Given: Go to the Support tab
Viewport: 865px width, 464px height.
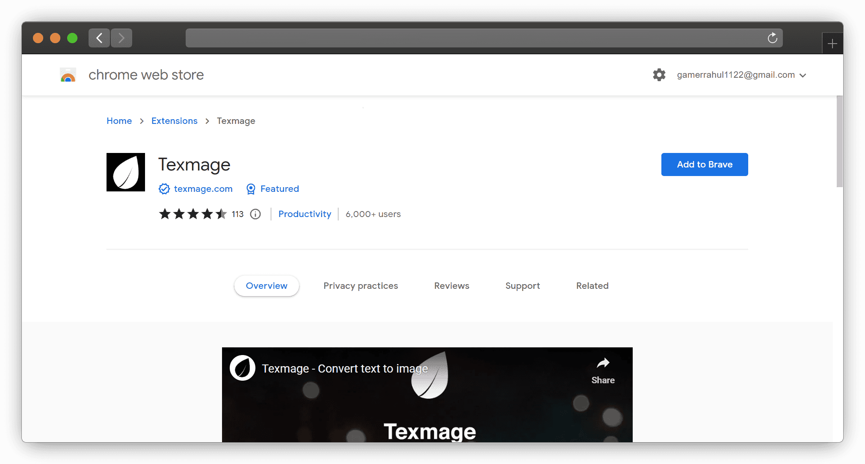Looking at the screenshot, I should point(523,286).
